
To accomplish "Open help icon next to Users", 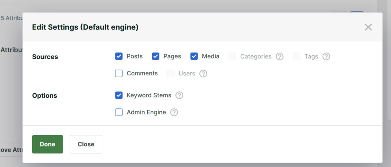I will pyautogui.click(x=203, y=73).
